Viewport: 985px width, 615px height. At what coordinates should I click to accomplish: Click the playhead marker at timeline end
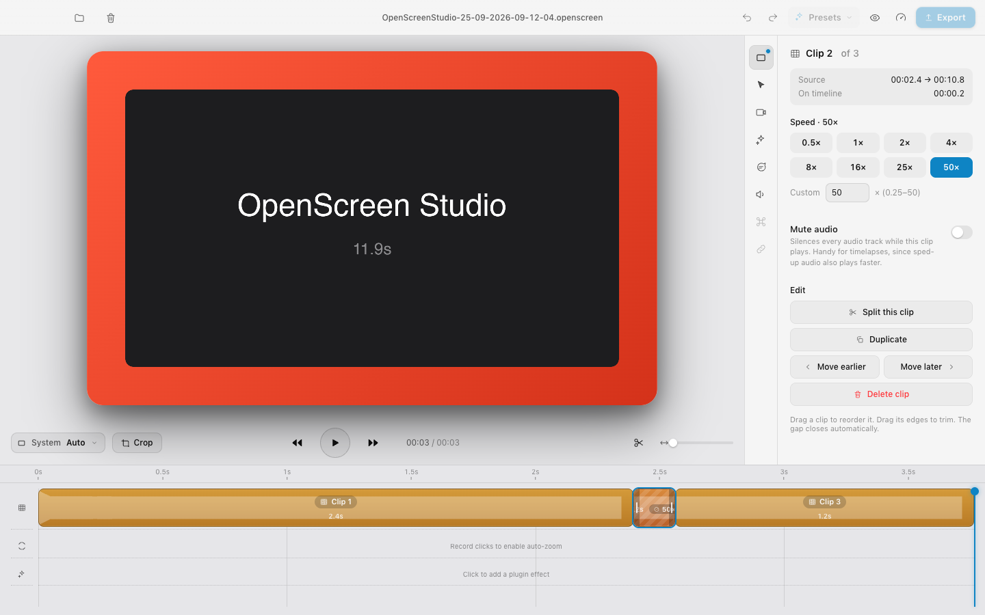tap(975, 491)
